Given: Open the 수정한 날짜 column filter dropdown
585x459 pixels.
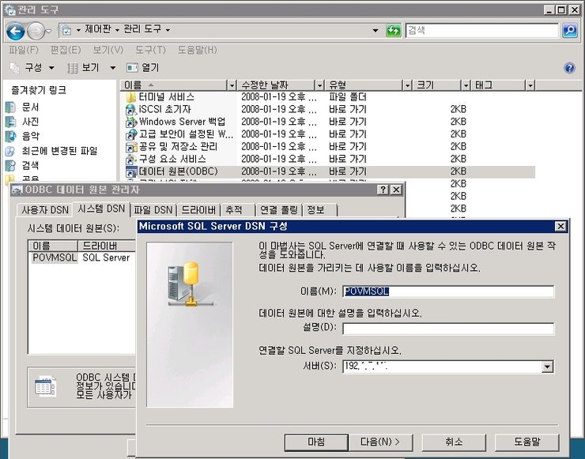Looking at the screenshot, I should [319, 86].
